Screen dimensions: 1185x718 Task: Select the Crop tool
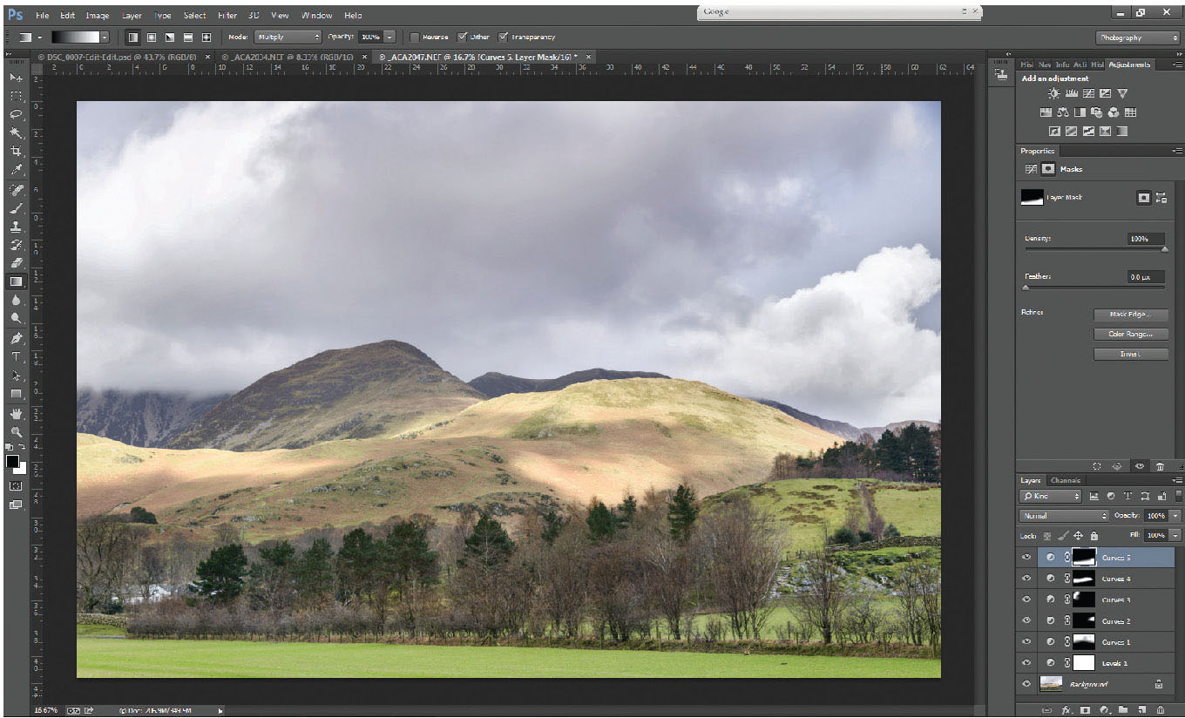tap(16, 151)
